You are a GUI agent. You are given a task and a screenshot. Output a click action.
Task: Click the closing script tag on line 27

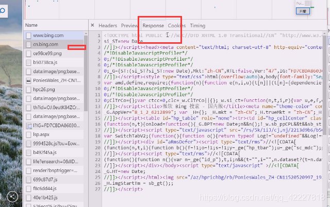pos(123,189)
